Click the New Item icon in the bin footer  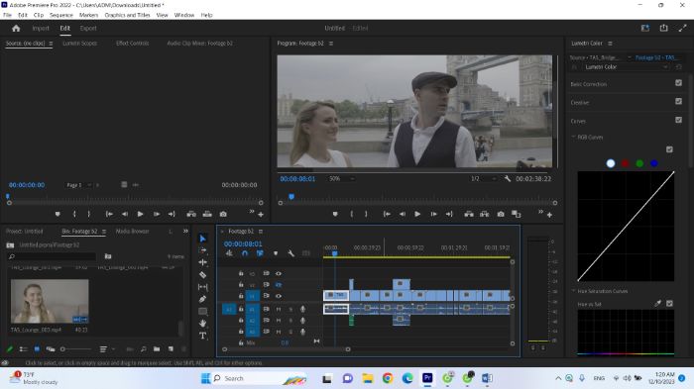pyautogui.click(x=171, y=348)
